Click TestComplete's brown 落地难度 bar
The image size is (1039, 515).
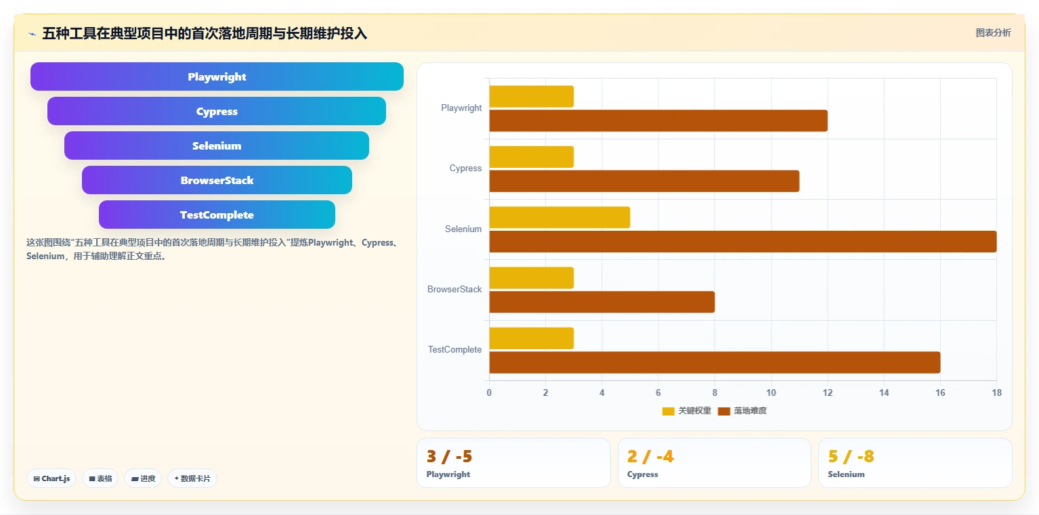pyautogui.click(x=715, y=362)
